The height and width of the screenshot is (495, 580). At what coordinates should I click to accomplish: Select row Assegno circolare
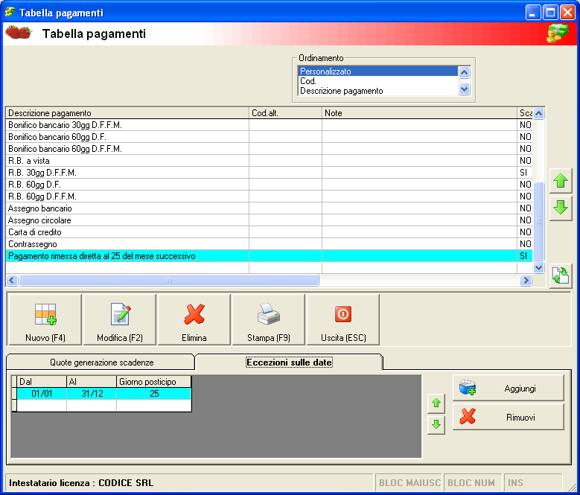click(270, 220)
